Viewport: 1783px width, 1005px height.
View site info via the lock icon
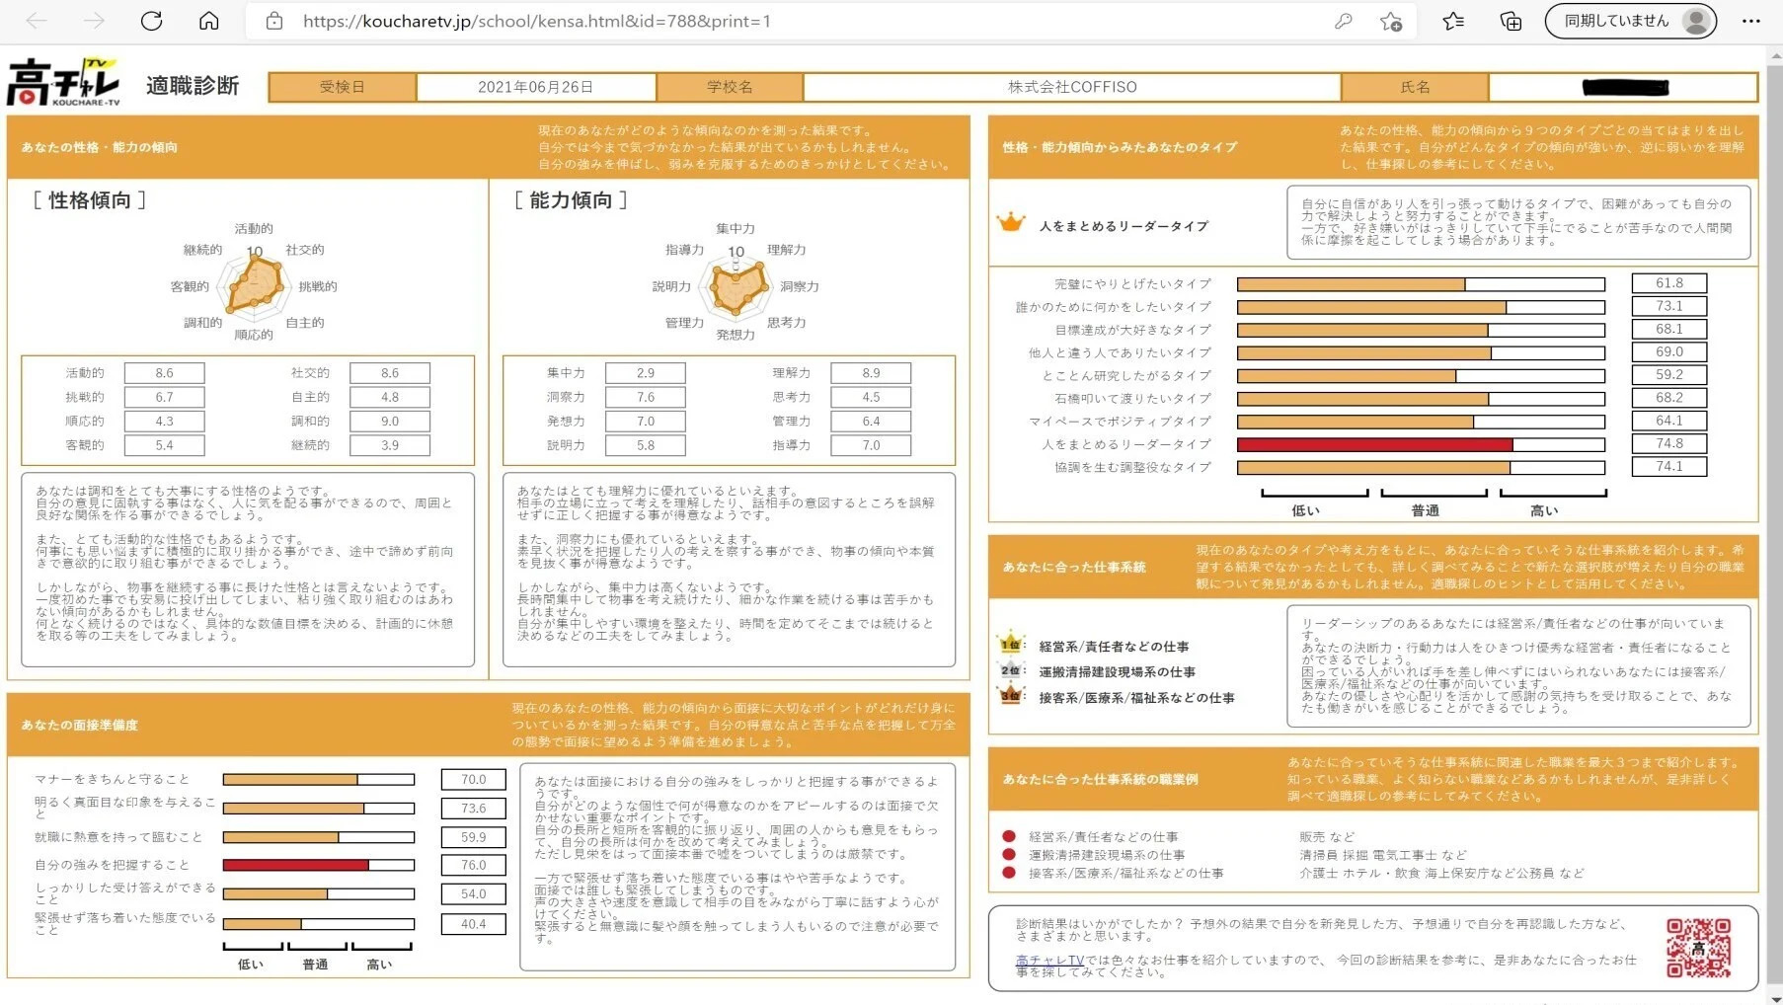pyautogui.click(x=274, y=21)
